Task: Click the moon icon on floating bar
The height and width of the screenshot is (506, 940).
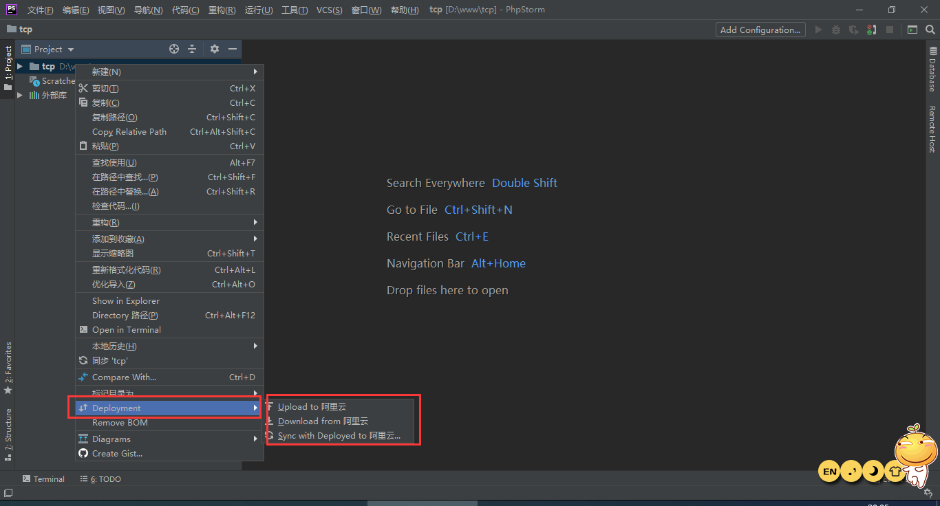Action: pos(873,471)
